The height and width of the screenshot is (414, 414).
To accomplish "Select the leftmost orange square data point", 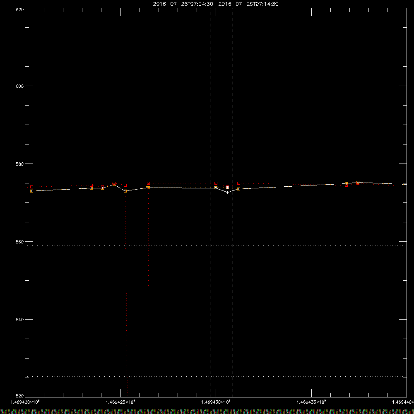I will click(x=32, y=191).
